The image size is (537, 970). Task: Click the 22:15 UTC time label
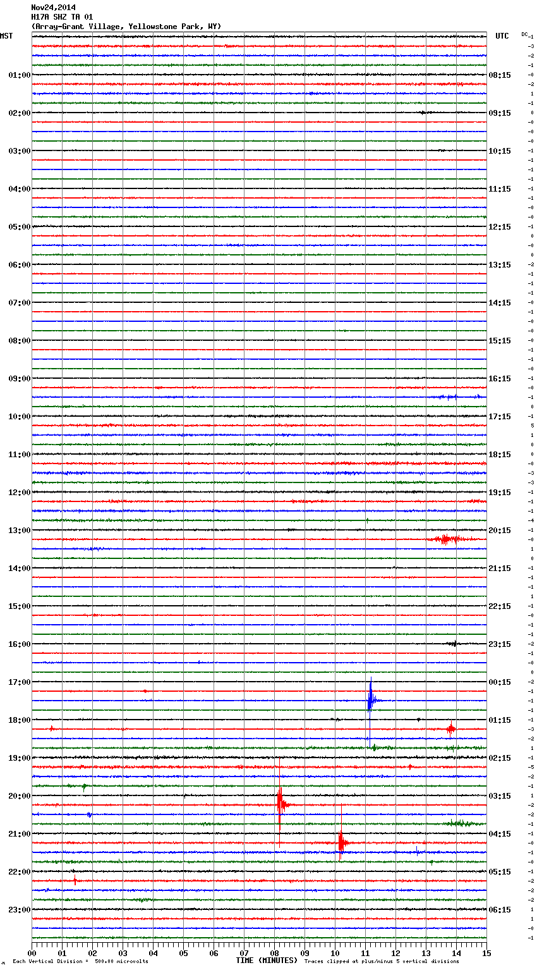(500, 606)
